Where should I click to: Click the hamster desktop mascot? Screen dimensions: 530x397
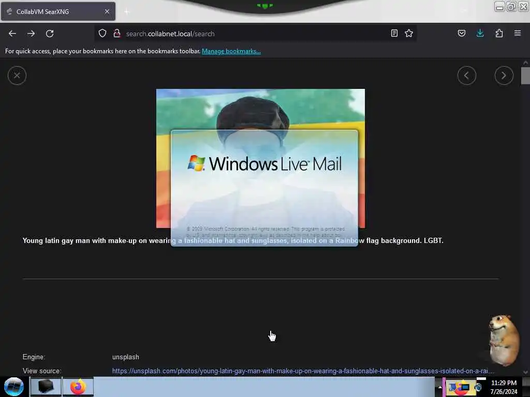[503, 340]
